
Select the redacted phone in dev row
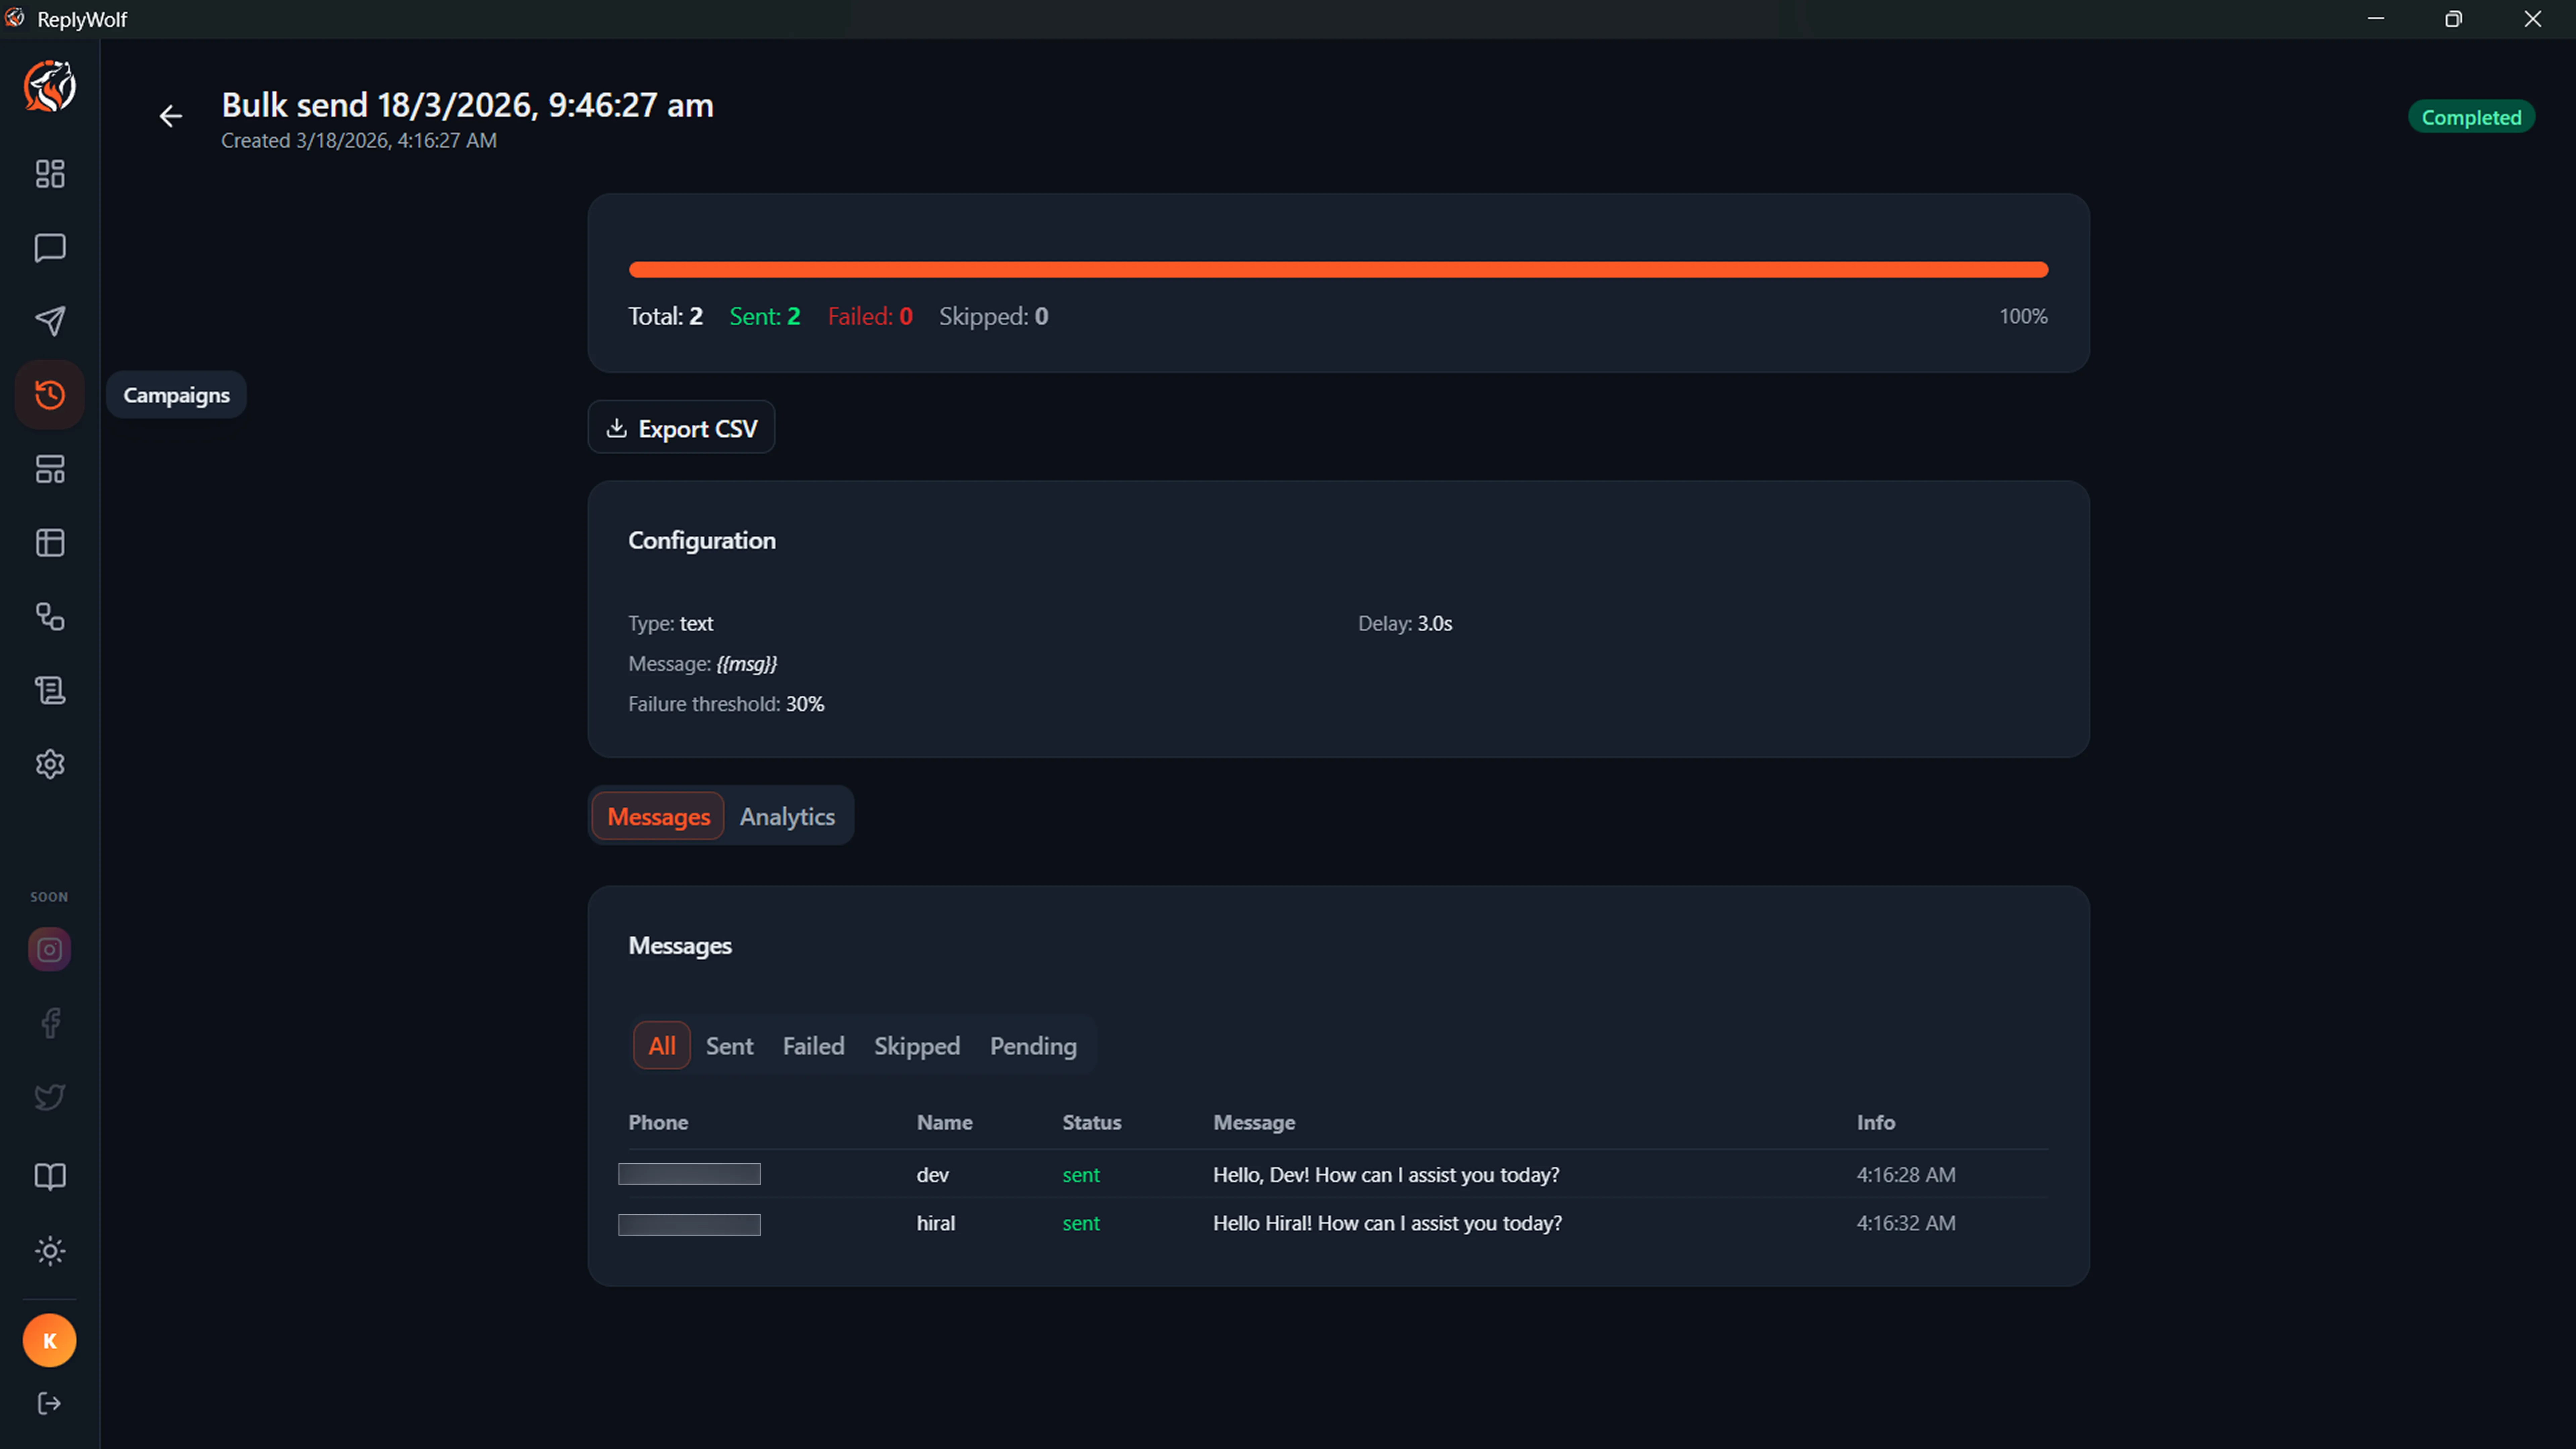[689, 1174]
